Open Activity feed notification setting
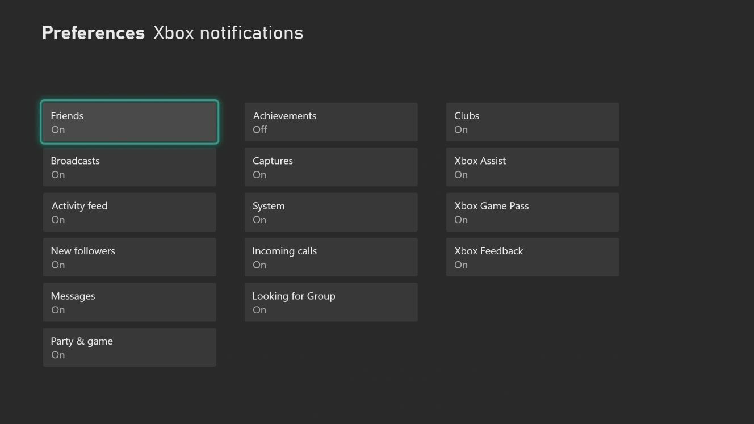The height and width of the screenshot is (424, 754). pos(129,212)
